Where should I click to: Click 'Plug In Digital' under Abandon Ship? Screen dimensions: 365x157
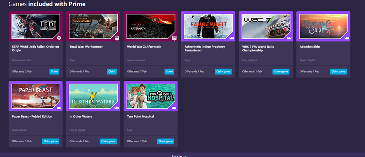(308, 60)
